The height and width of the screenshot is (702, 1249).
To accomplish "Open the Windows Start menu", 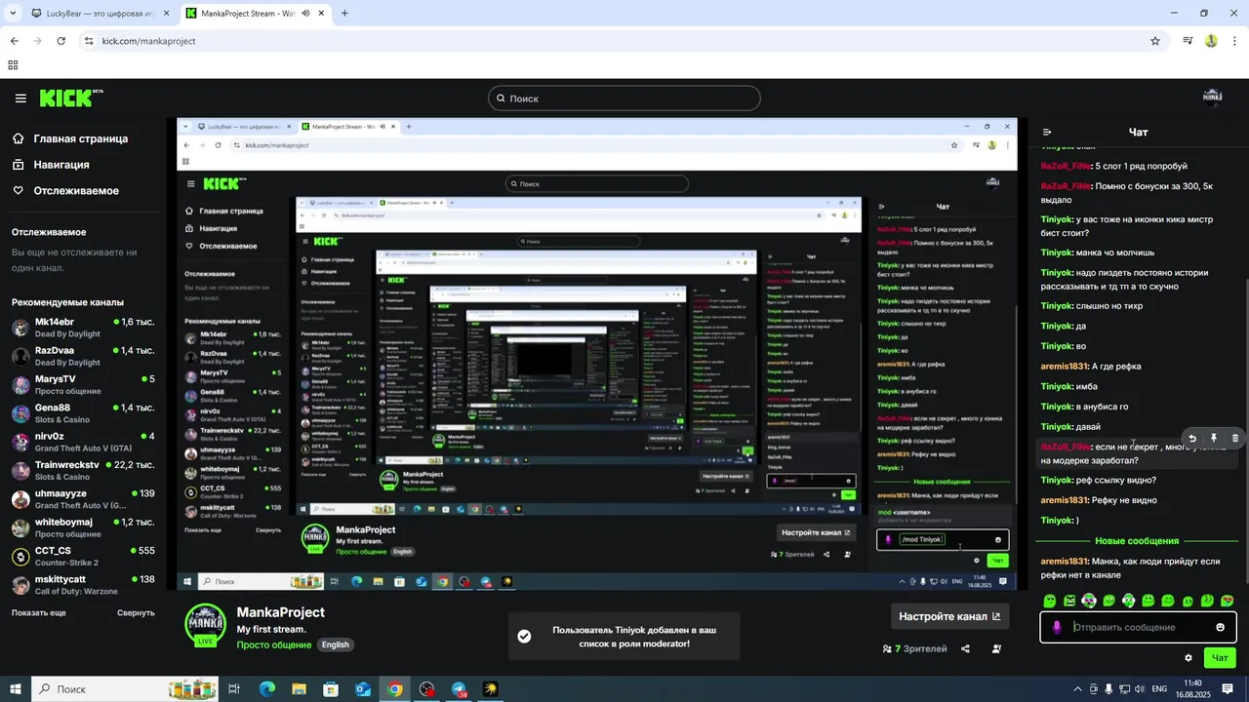I will pyautogui.click(x=17, y=689).
